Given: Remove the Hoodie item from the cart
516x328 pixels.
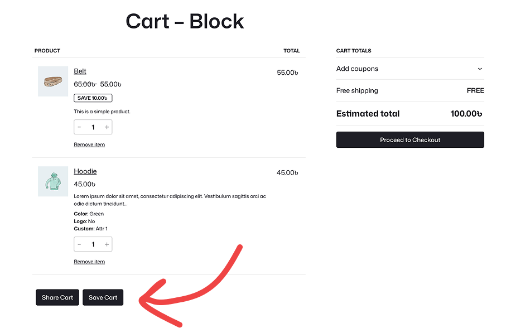Looking at the screenshot, I should point(89,261).
